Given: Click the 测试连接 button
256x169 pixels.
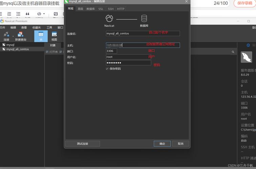Looking at the screenshot, I should pyautogui.click(x=82, y=144).
